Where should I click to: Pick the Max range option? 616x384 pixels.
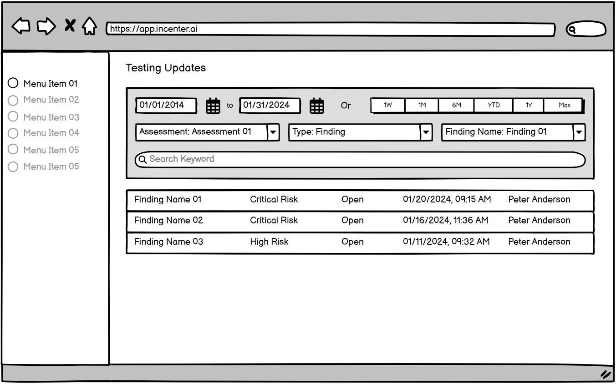pos(564,105)
